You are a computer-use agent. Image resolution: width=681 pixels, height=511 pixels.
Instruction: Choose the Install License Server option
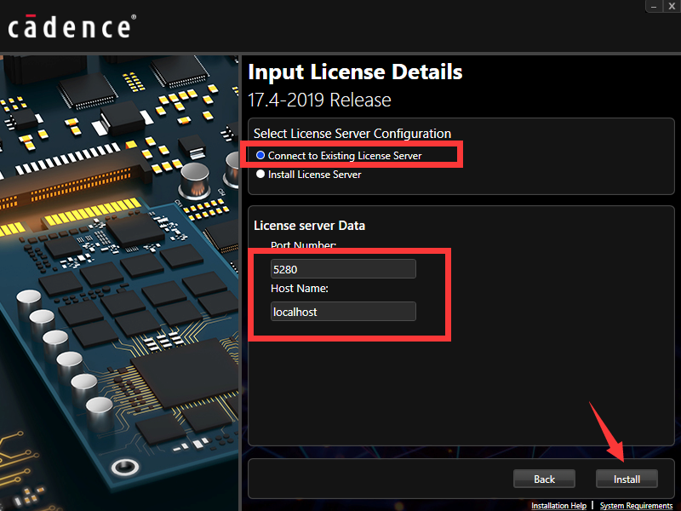(261, 175)
